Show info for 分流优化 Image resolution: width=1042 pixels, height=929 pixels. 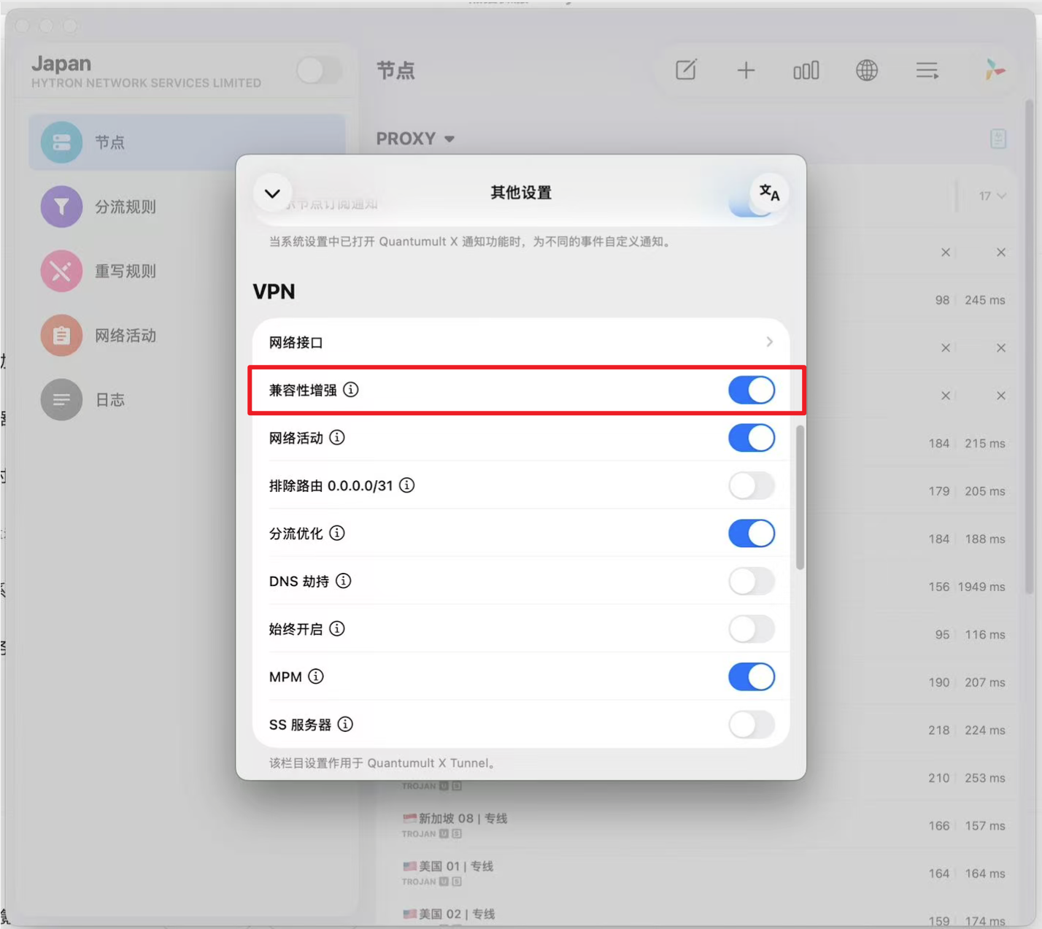tap(337, 533)
